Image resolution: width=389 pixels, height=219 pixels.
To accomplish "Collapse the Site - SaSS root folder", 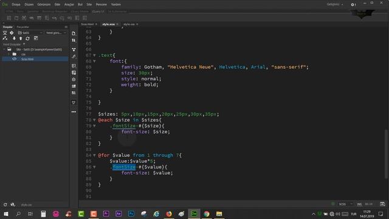I will point(4,49).
